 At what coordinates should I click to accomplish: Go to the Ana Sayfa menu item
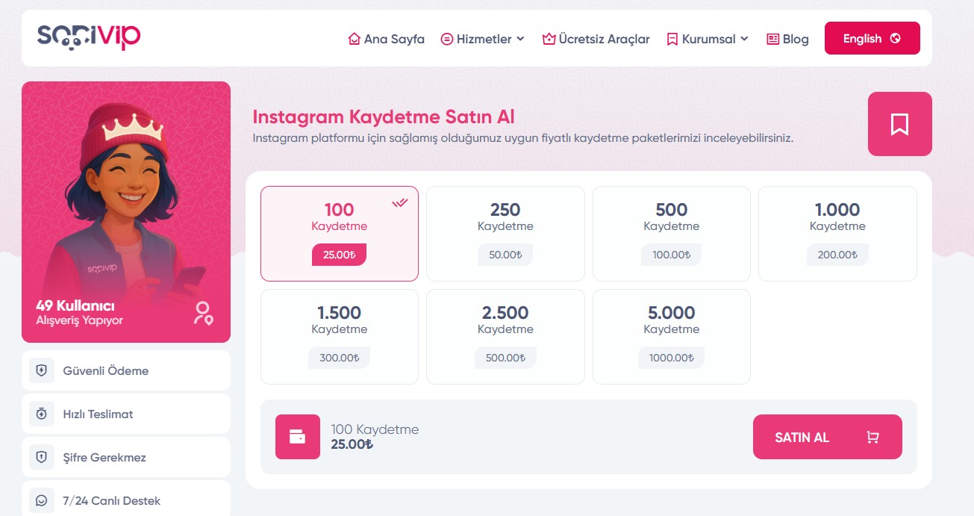pyautogui.click(x=386, y=39)
